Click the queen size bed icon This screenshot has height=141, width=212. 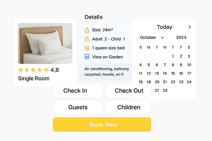click(87, 48)
